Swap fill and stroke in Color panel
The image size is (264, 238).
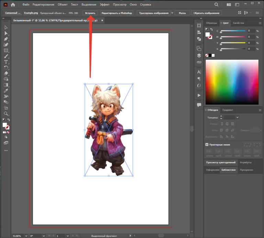point(211,30)
